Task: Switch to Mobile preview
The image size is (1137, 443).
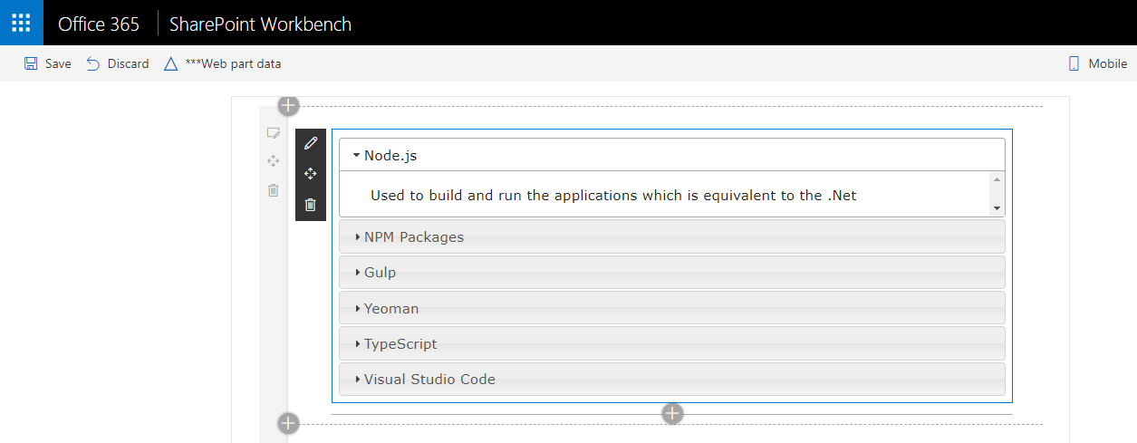Action: (1097, 63)
